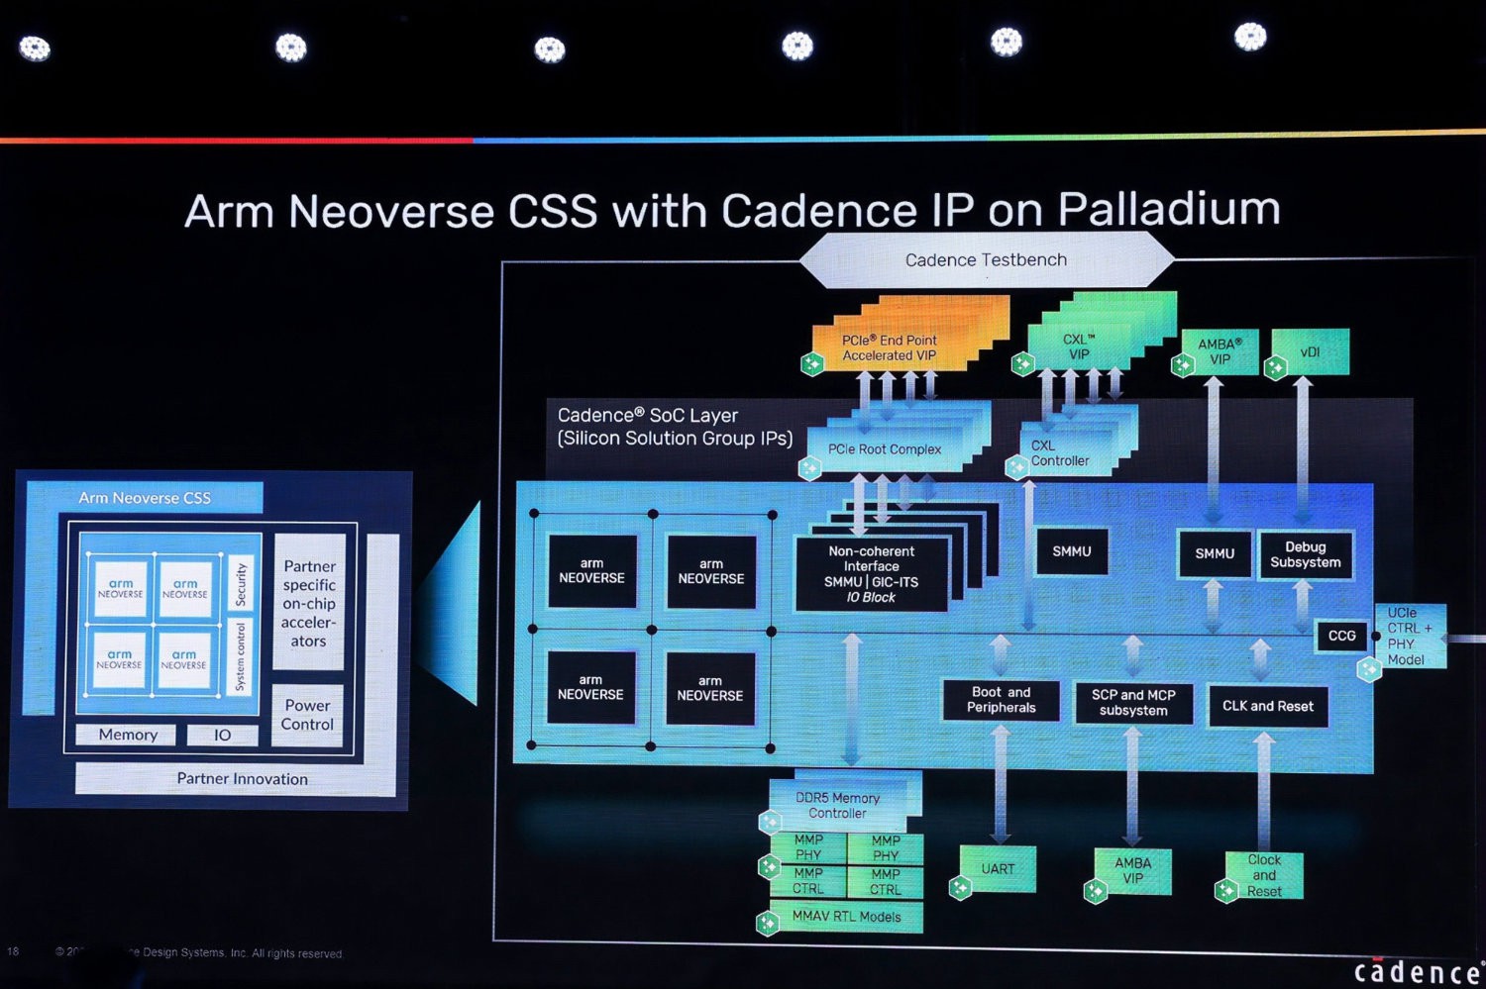1486x989 pixels.
Task: Click the Power Control box
Action: [307, 715]
